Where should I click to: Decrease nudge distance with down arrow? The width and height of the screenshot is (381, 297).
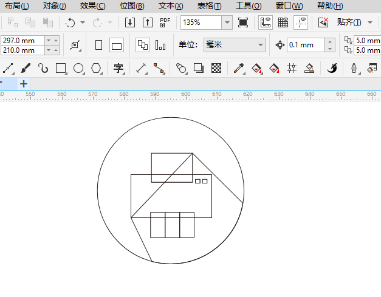(330, 49)
